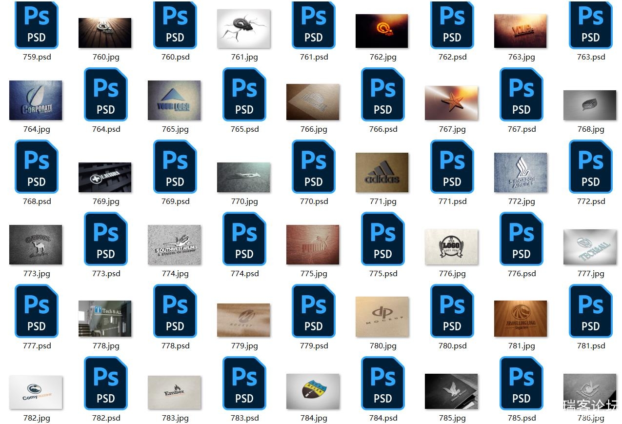Select the 785.psd file icon
The image size is (622, 424).
point(522,384)
